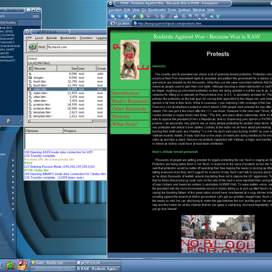272x272 pixels.
Task: Follow the What Next? link
Action: (x=125, y=124)
